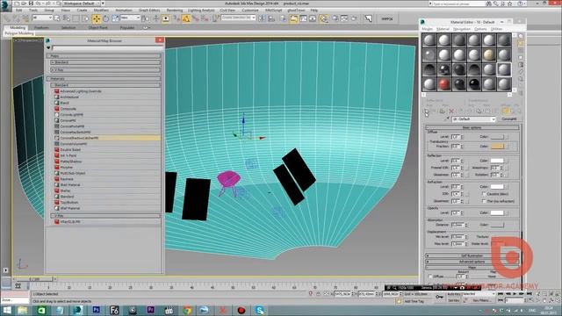Click the Polygon Modeling ribbon button
Screen dimensions: 562x316
pos(19,33)
